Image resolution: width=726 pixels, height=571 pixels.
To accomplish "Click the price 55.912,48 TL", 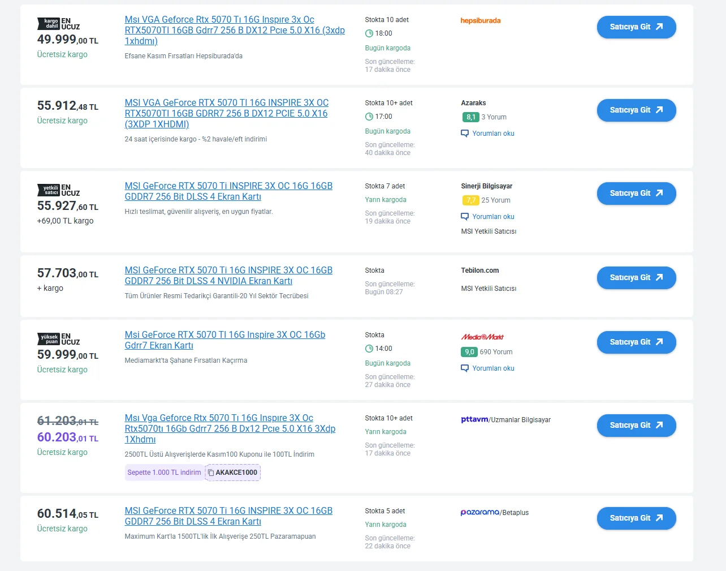I will [x=68, y=106].
